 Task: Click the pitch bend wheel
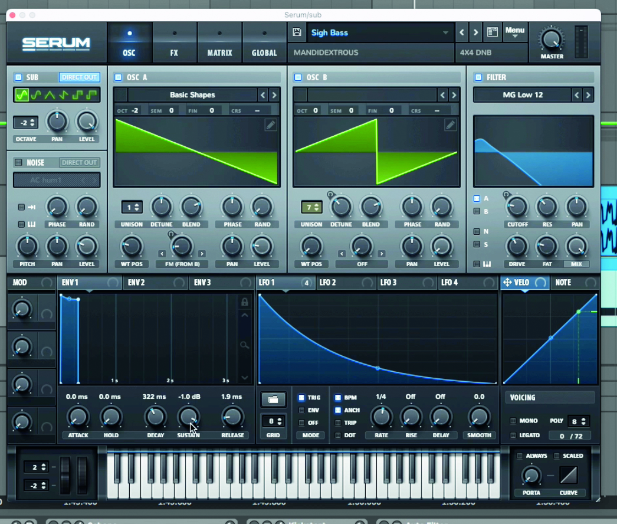tap(65, 475)
